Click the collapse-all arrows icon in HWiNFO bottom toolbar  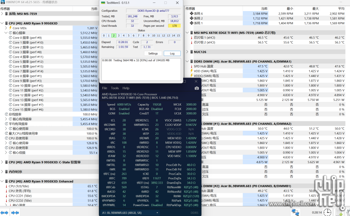click(15, 213)
